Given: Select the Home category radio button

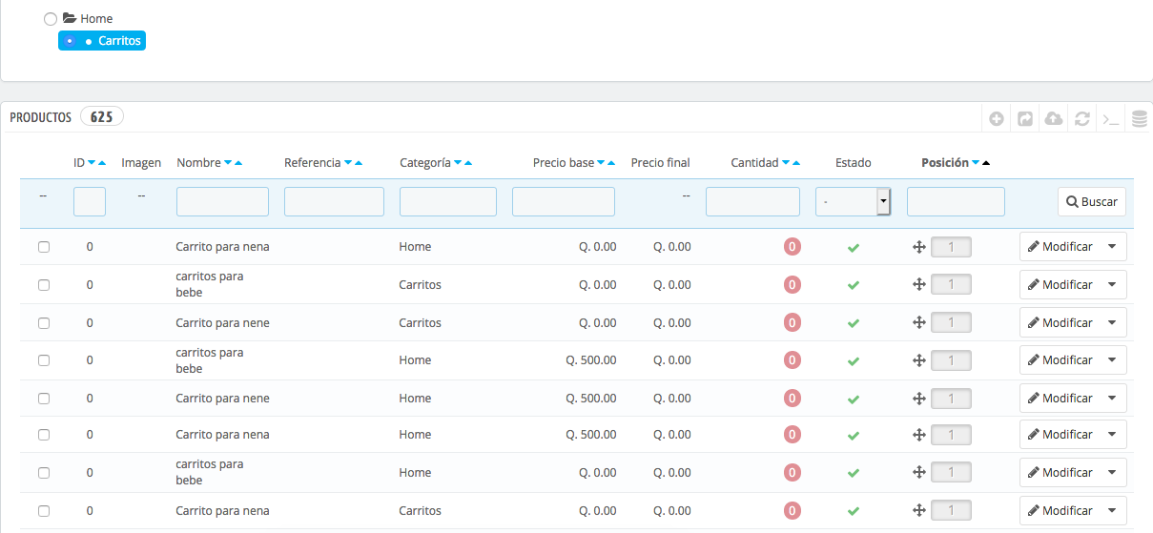Looking at the screenshot, I should click(x=51, y=18).
